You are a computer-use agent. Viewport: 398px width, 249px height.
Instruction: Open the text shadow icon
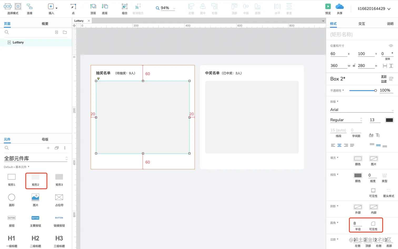coord(378,135)
